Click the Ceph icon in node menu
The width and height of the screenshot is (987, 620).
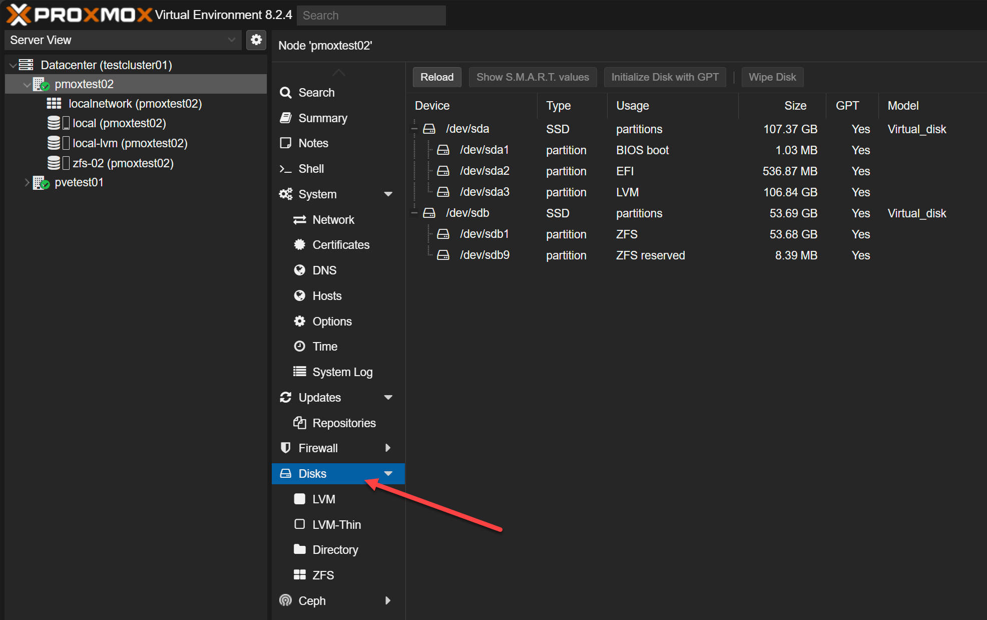pos(285,600)
